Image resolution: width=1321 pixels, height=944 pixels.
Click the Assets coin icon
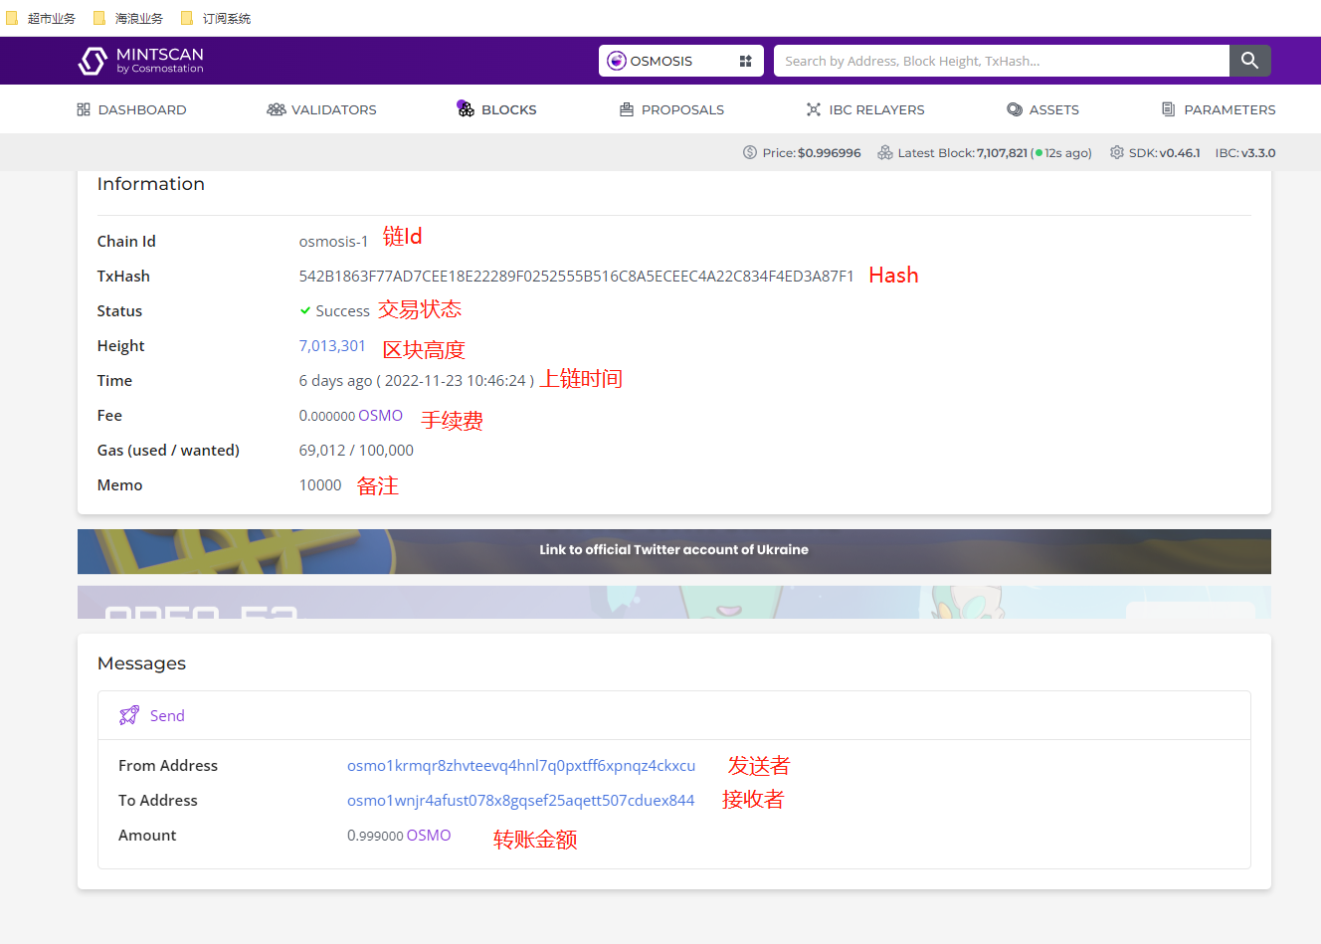[x=1015, y=109]
